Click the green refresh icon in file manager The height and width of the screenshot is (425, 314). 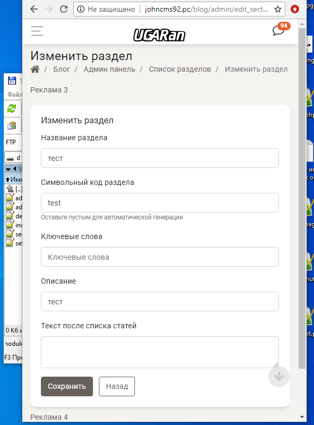pyautogui.click(x=12, y=109)
